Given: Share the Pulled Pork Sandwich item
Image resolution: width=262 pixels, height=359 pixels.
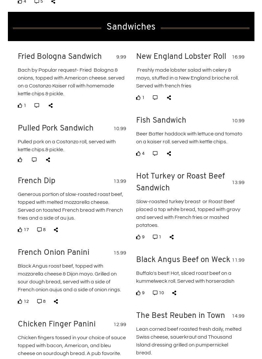Looking at the screenshot, I should pyautogui.click(x=48, y=160).
